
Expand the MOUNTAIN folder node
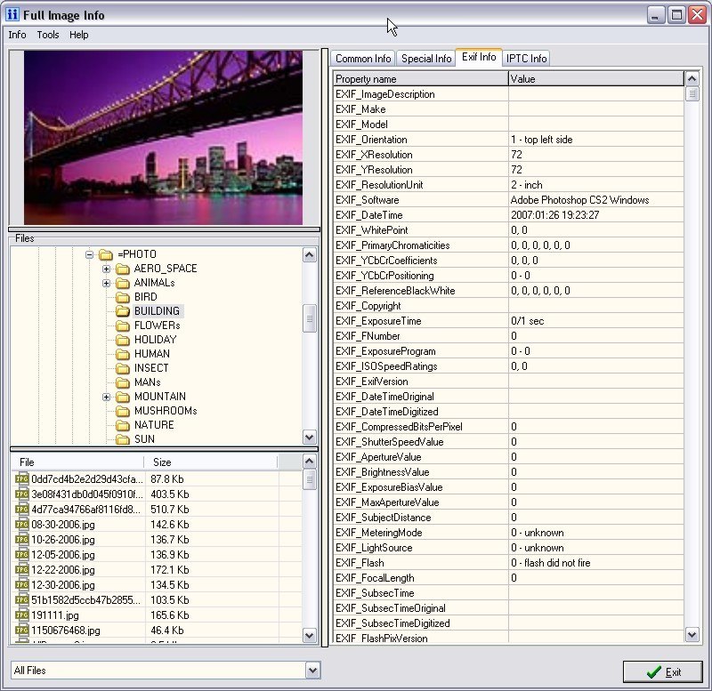106,397
